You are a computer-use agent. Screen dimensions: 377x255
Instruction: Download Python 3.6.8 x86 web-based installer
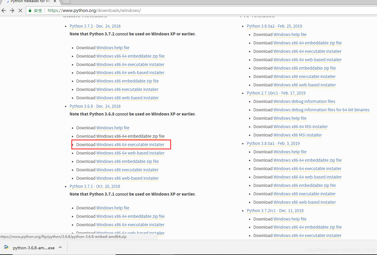point(127,178)
